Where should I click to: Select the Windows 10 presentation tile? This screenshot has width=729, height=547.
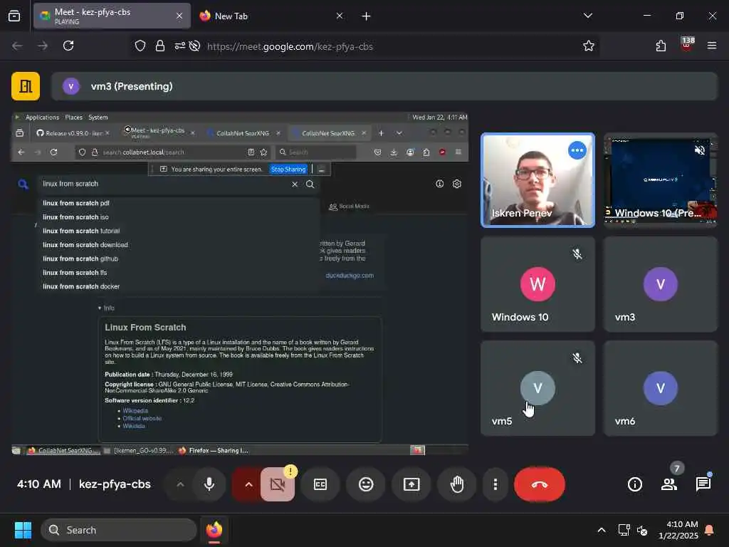tap(660, 180)
